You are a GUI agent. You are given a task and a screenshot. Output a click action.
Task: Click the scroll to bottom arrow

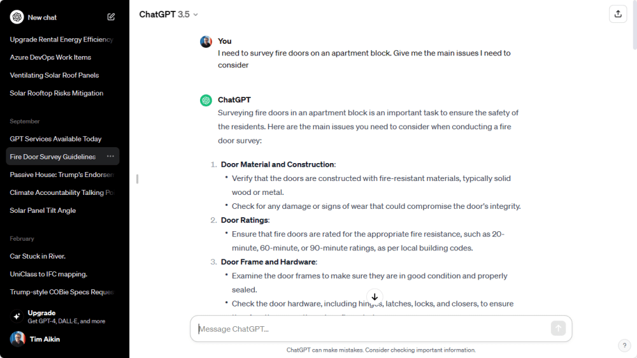tap(375, 297)
